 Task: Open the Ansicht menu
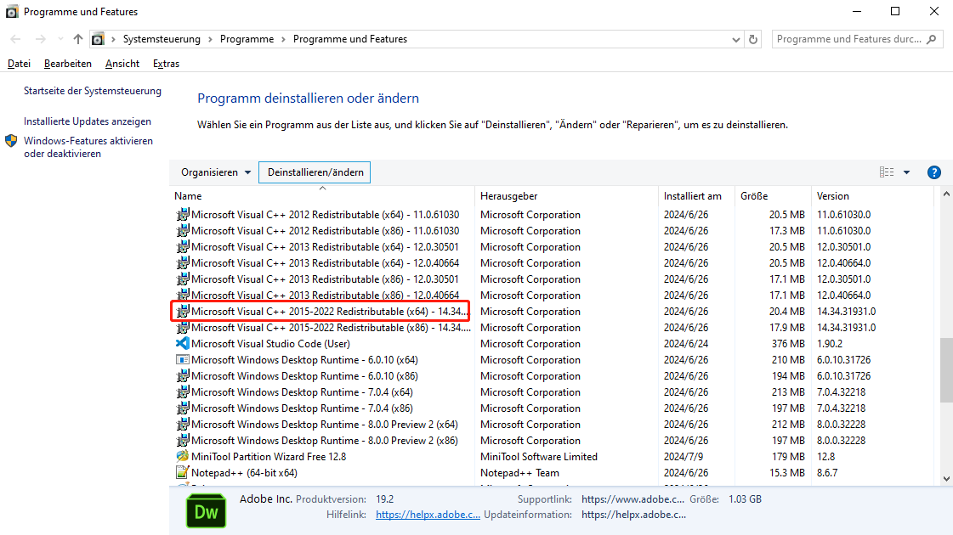tap(122, 63)
